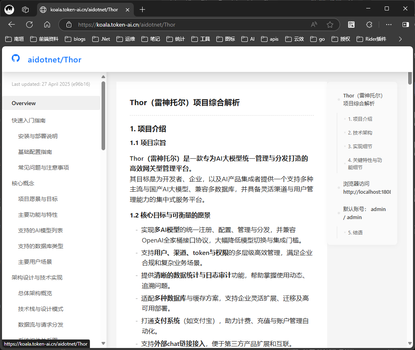This screenshot has height=350, width=415.
Task: Toggle the favorite star for this page
Action: (330, 24)
